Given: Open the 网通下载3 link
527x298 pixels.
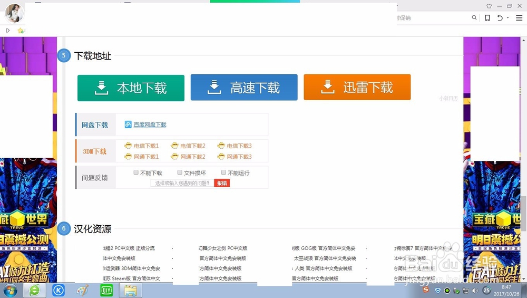Looking at the screenshot, I should pos(239,157).
